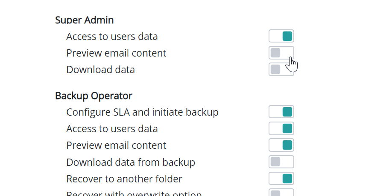Enable Super Admin preview email content toggle
Screen dimensions: 386x196
tap(281, 53)
